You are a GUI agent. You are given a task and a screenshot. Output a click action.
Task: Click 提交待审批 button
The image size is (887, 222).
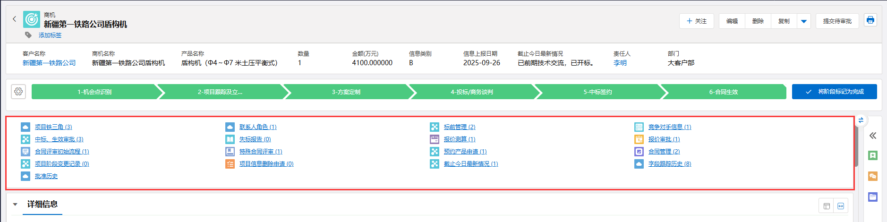[837, 21]
